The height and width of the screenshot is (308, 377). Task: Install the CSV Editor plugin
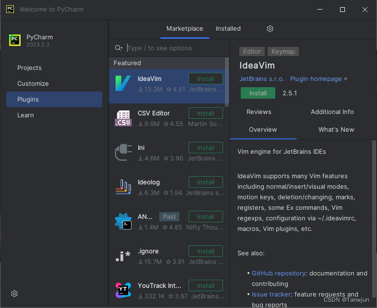pyautogui.click(x=206, y=114)
